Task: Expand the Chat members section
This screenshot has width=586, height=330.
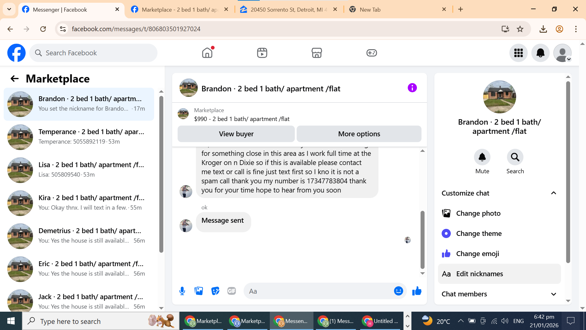Action: [553, 294]
